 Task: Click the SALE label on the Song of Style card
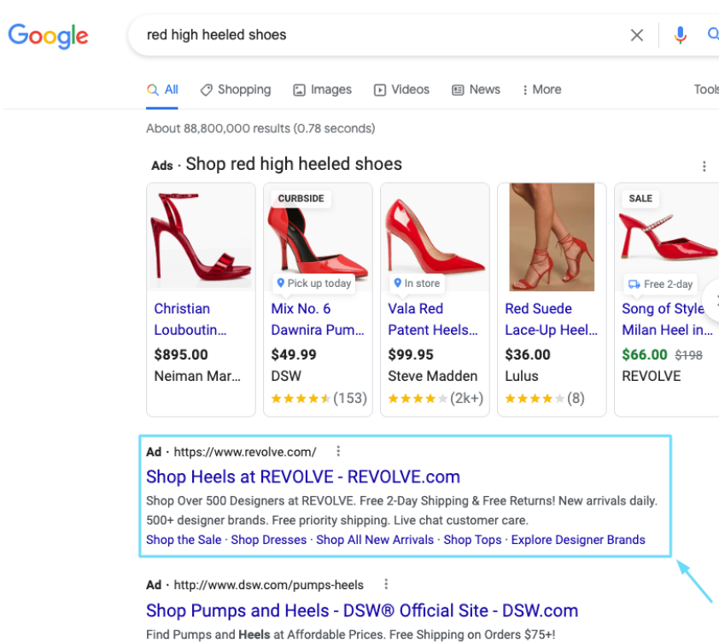pyautogui.click(x=640, y=199)
